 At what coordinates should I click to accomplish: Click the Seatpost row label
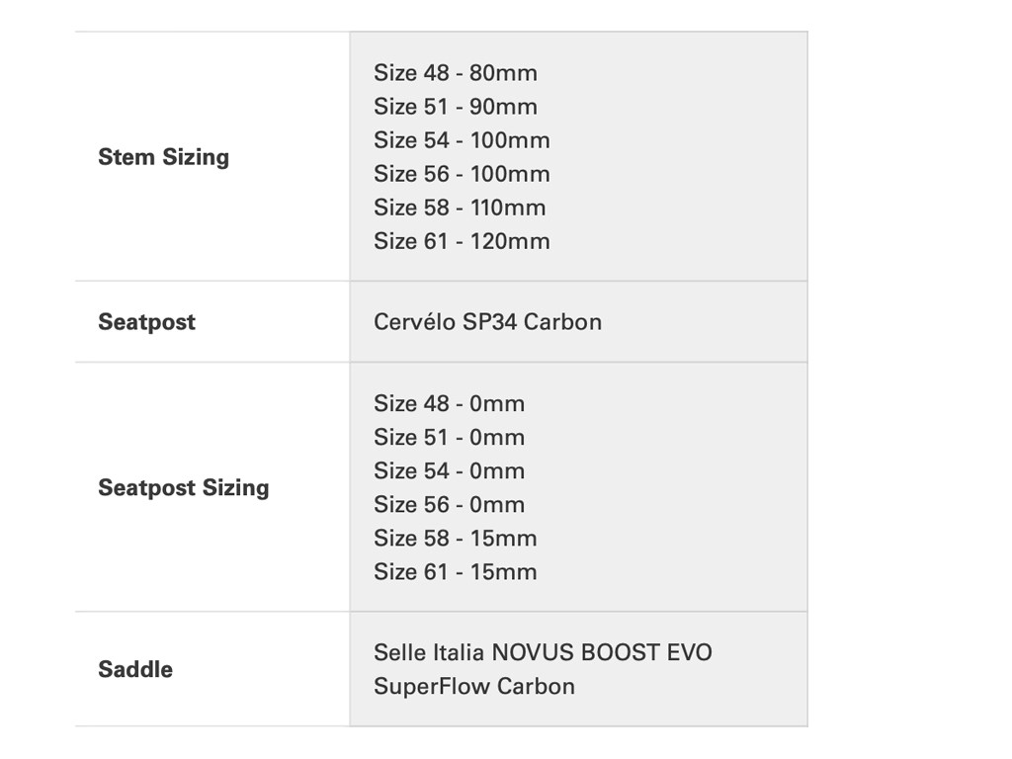pyautogui.click(x=146, y=322)
